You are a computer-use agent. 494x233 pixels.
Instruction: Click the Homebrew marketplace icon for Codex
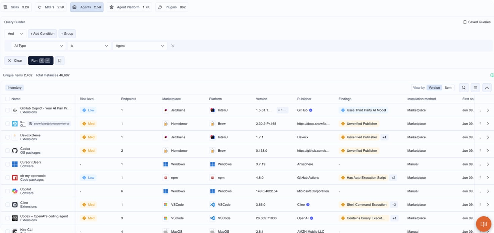click(x=165, y=151)
